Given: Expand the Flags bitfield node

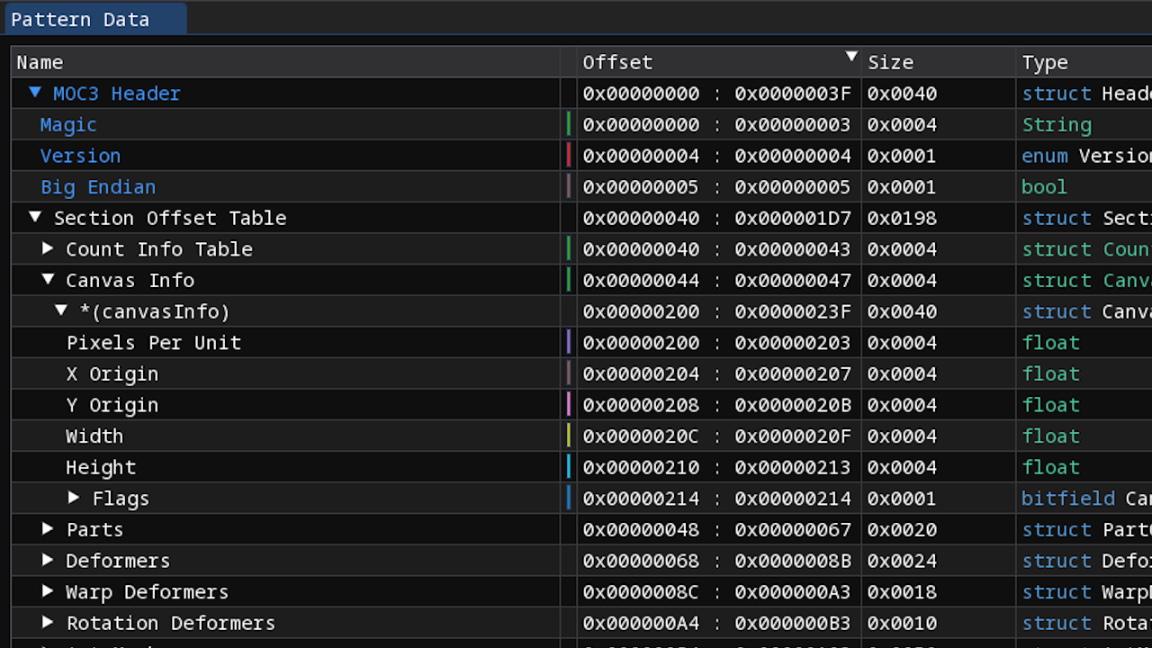Looking at the screenshot, I should pyautogui.click(x=74, y=498).
